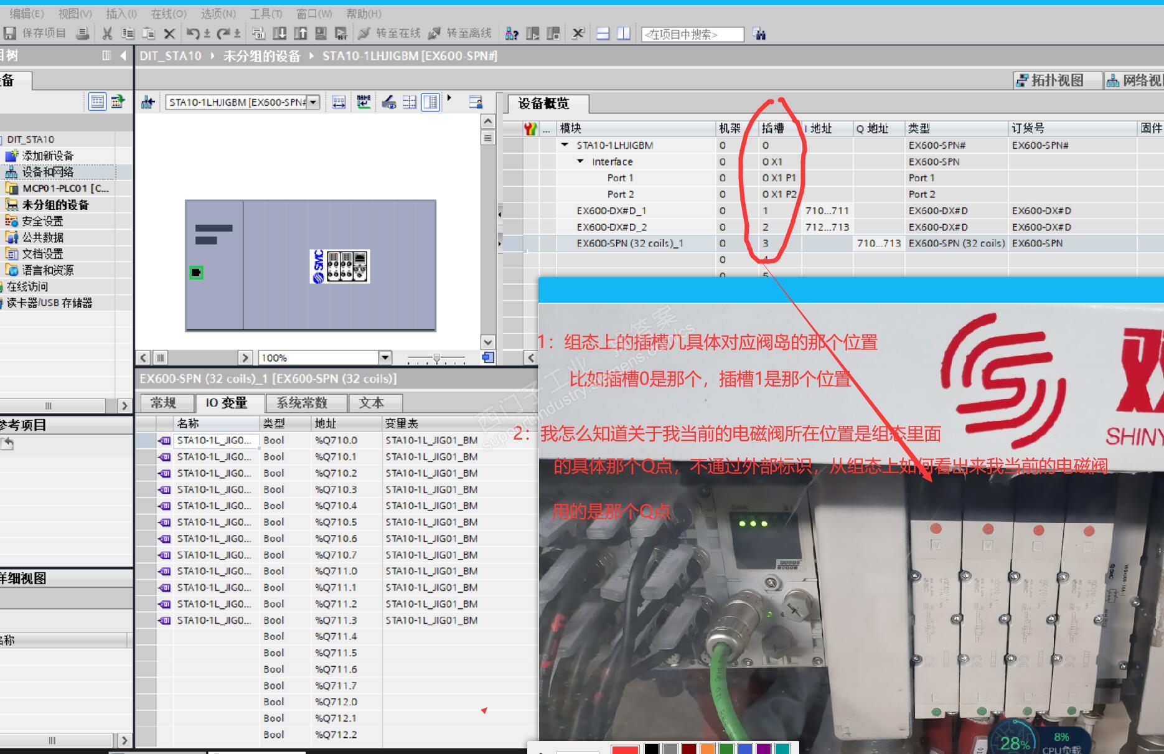Screen dimensions: 1164x754
Task: Adjust the device view zoom slider
Action: [436, 358]
